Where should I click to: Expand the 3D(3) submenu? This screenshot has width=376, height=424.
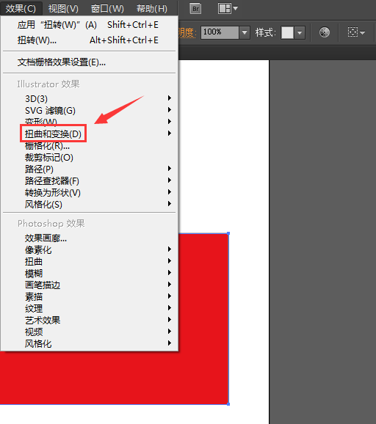pyautogui.click(x=90, y=98)
